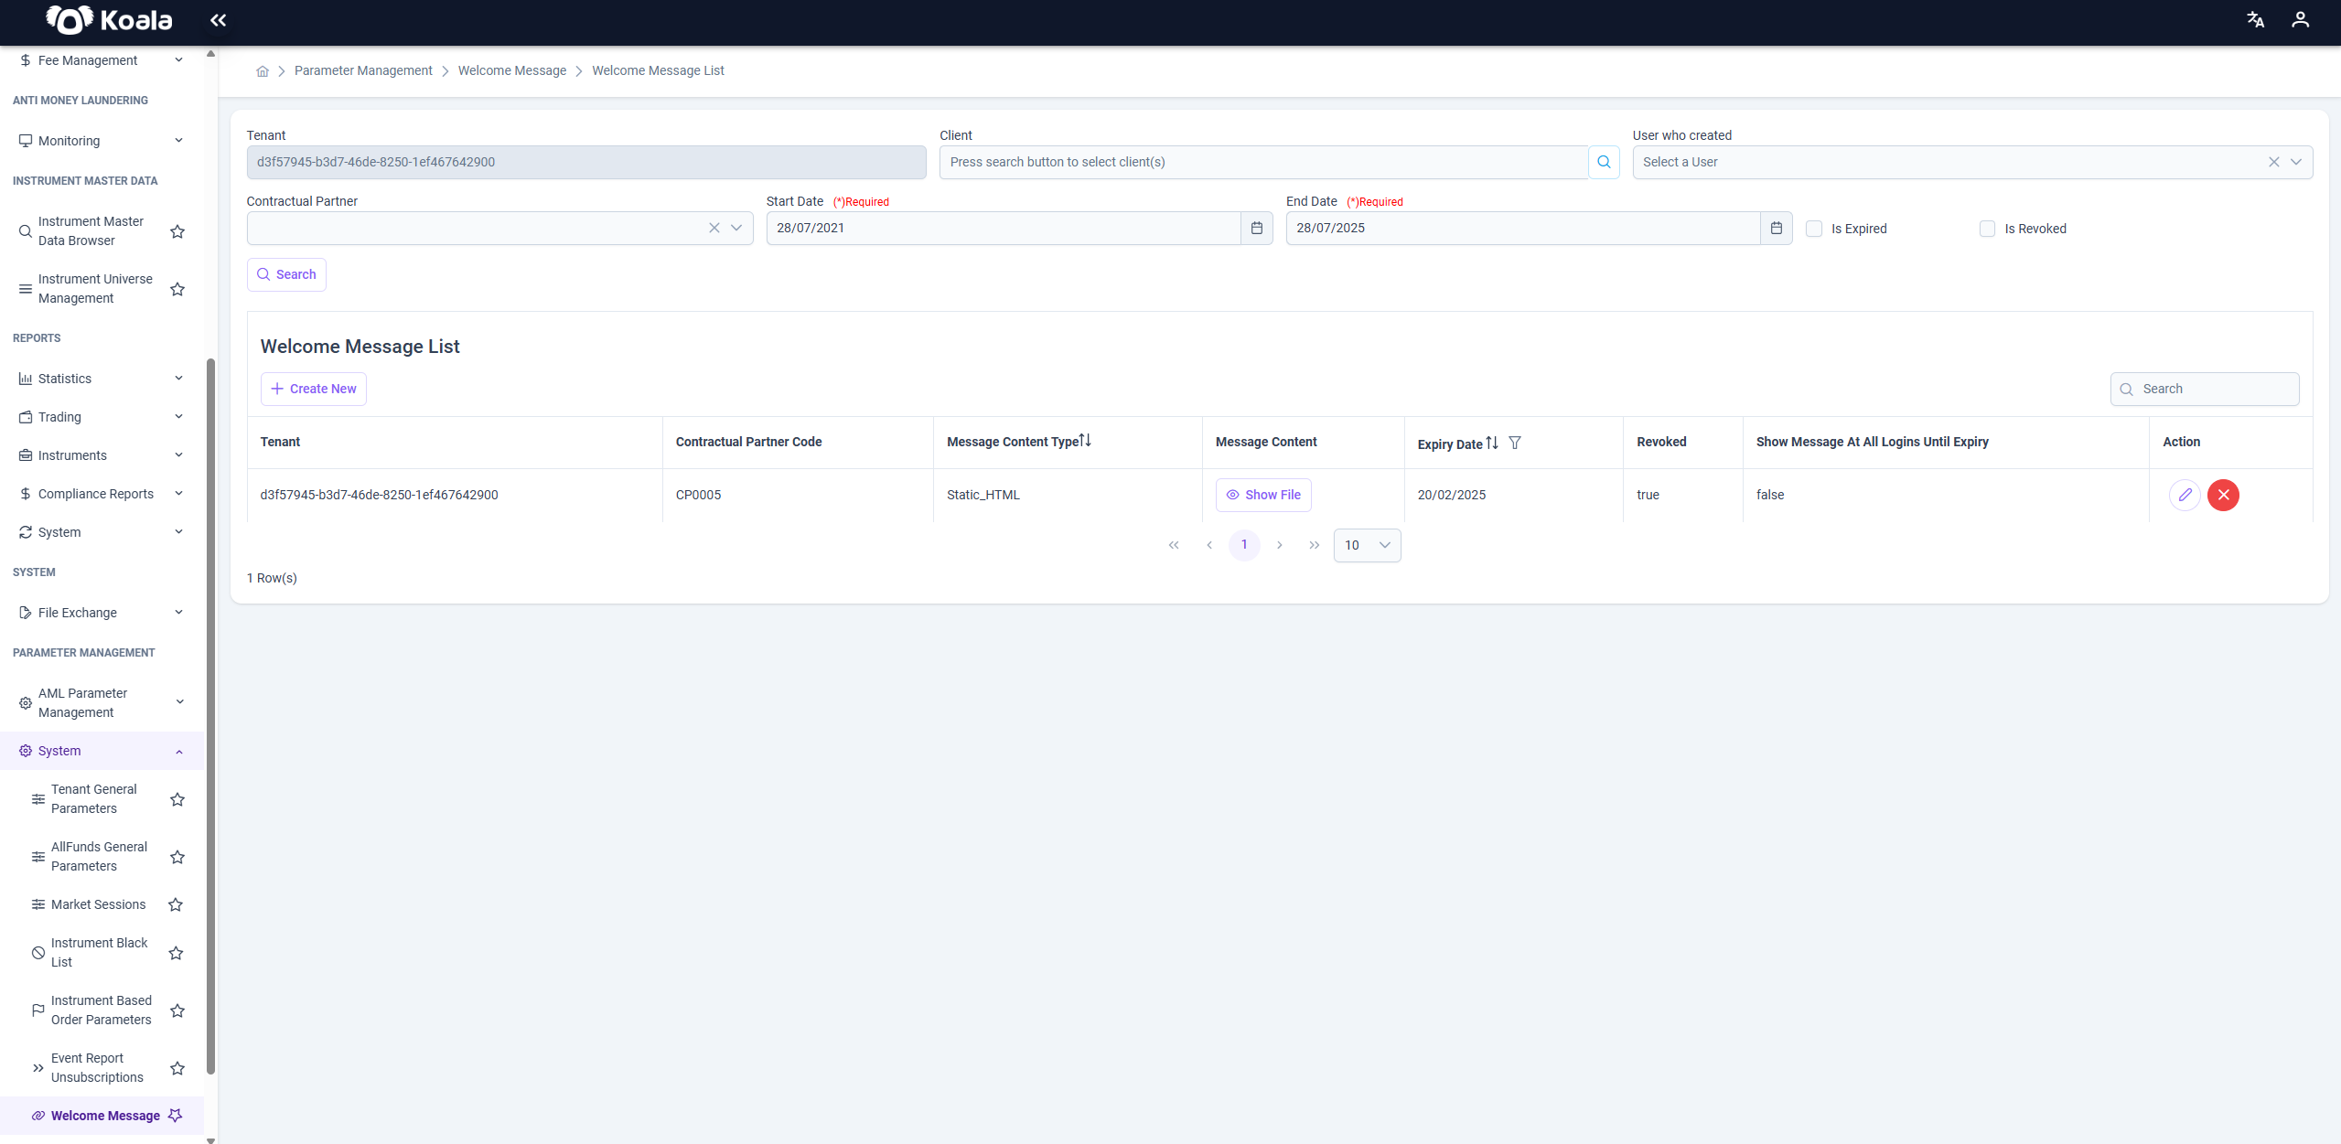The image size is (2341, 1144).
Task: Expand the File Exchange menu
Action: coord(102,613)
